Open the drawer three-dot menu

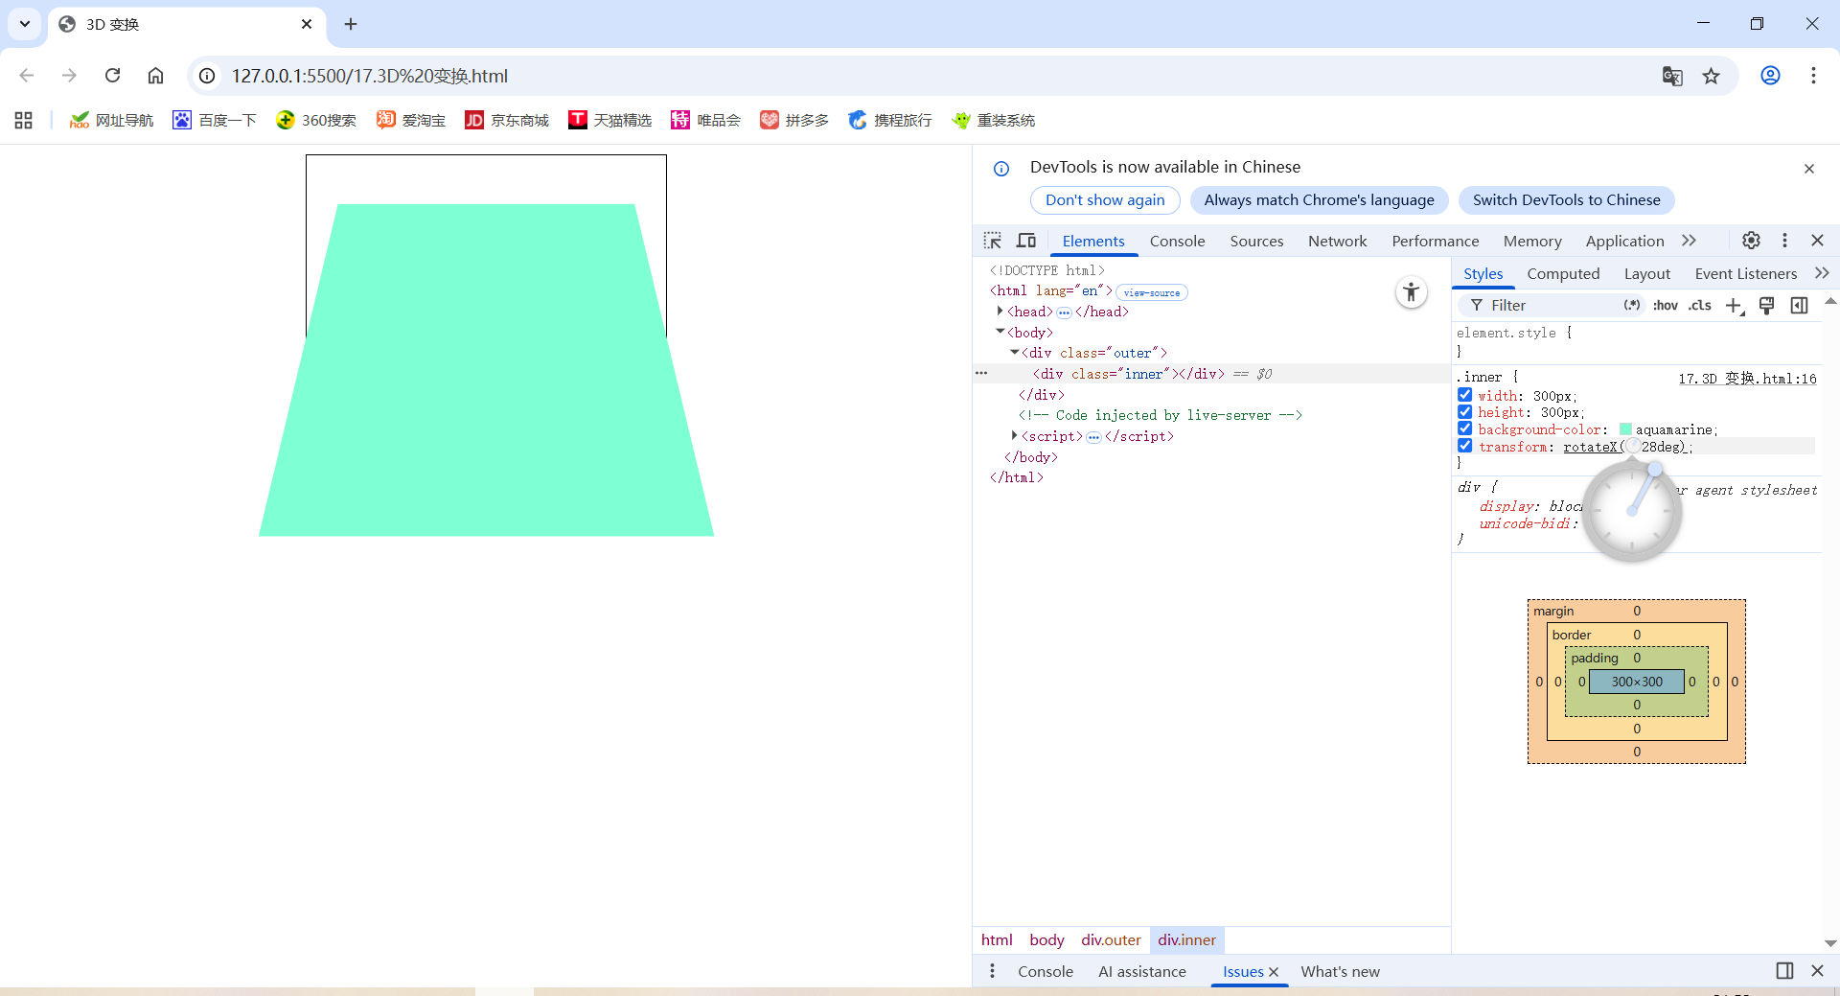992,971
